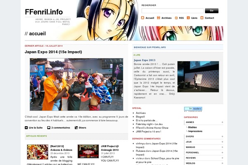Screen dimensions: 248x165
Task: Click the Noël 2013 article thumbnail
Action: 38,152
